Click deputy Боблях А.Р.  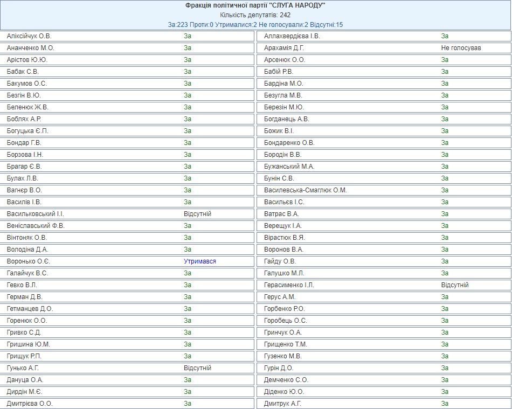pos(24,119)
